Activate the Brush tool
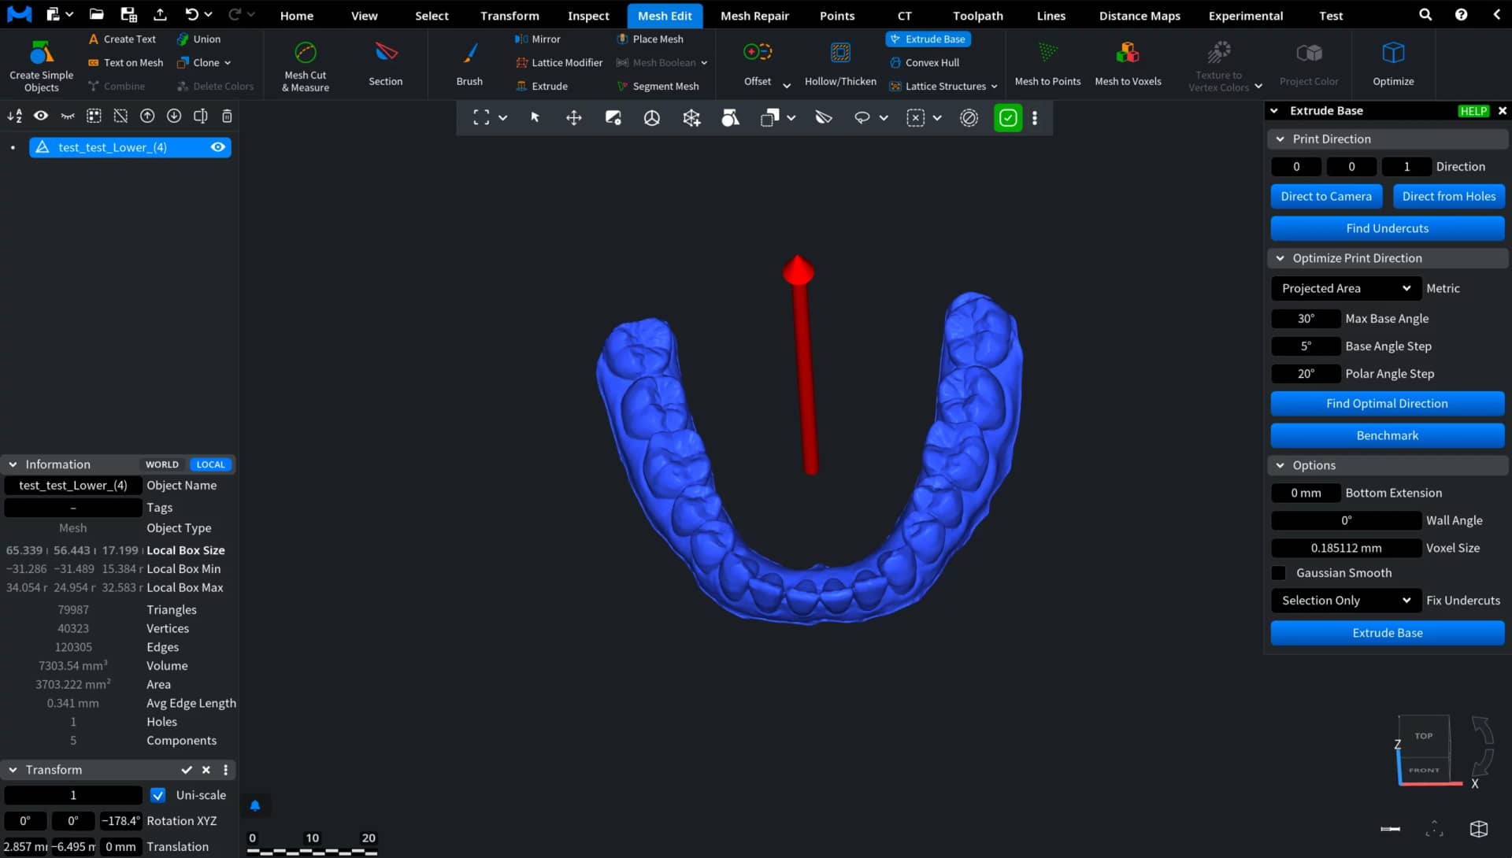This screenshot has height=858, width=1512. [469, 65]
